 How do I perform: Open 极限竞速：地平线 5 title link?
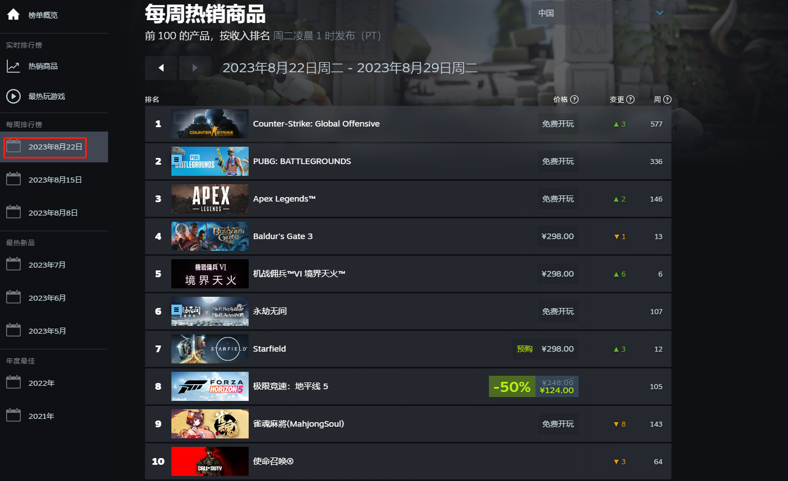(291, 386)
